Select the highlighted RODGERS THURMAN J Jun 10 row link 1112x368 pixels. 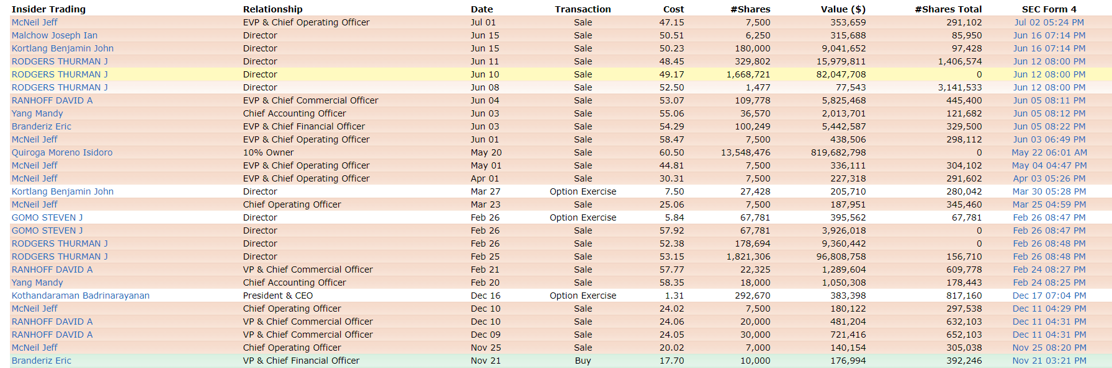pyautogui.click(x=60, y=74)
